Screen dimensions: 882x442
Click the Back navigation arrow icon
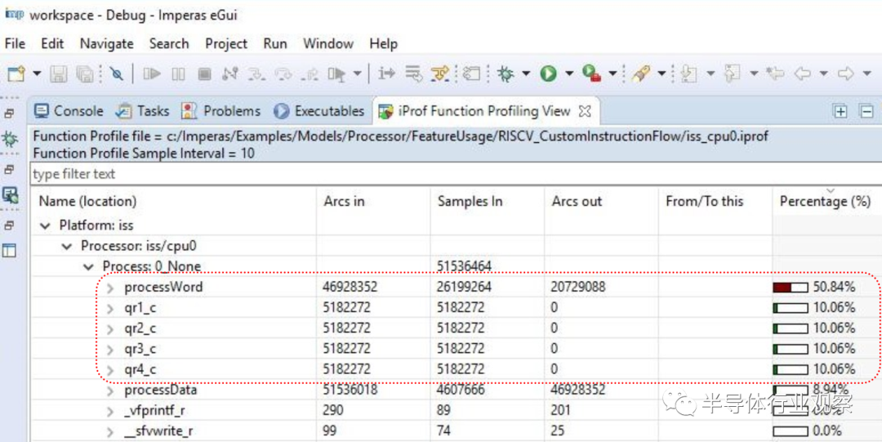(802, 74)
